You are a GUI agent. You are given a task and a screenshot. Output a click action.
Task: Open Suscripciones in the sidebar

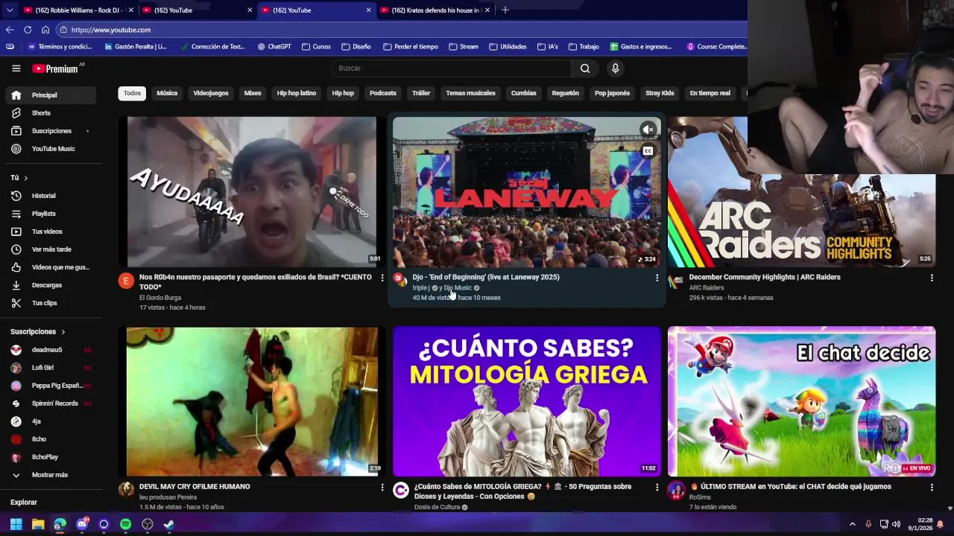(x=51, y=131)
